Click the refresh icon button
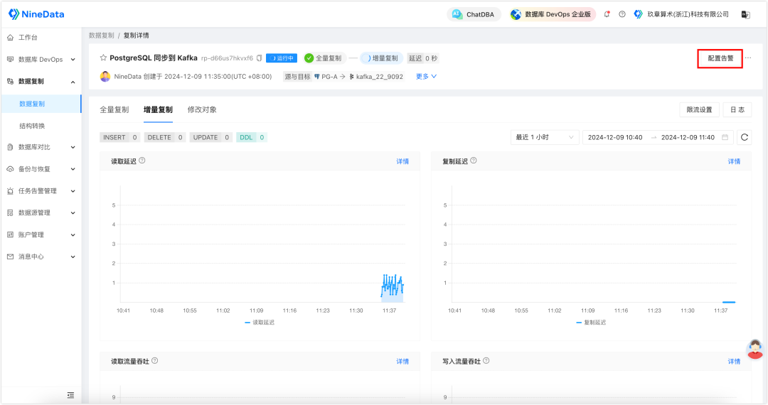This screenshot has width=768, height=405. pos(744,137)
